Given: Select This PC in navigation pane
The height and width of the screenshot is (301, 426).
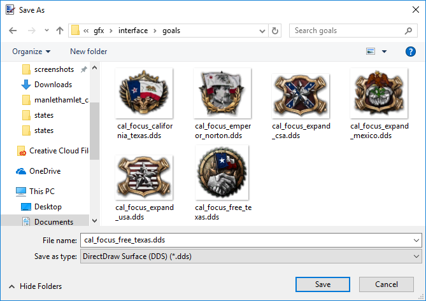Looking at the screenshot, I should (x=35, y=192).
